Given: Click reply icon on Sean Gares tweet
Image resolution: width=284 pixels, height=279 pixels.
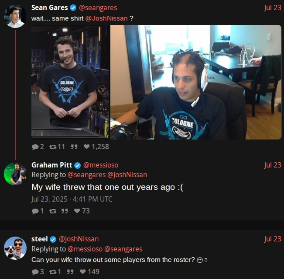Looking at the screenshot, I should point(35,146).
